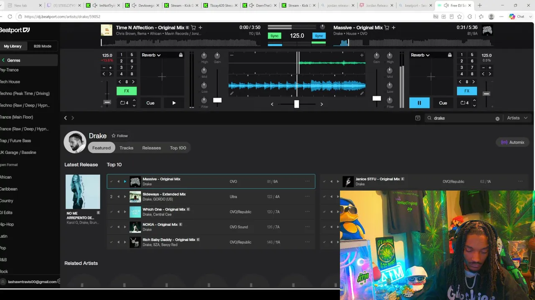This screenshot has height=300, width=535.
Task: Click plus icon next to Massive title
Action: (394, 27)
